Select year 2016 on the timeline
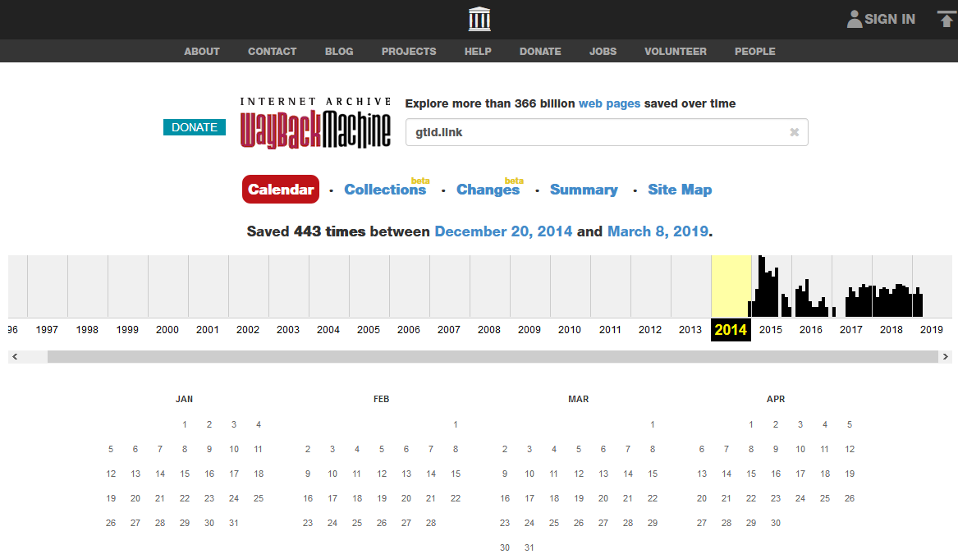The width and height of the screenshot is (958, 554). coord(811,330)
